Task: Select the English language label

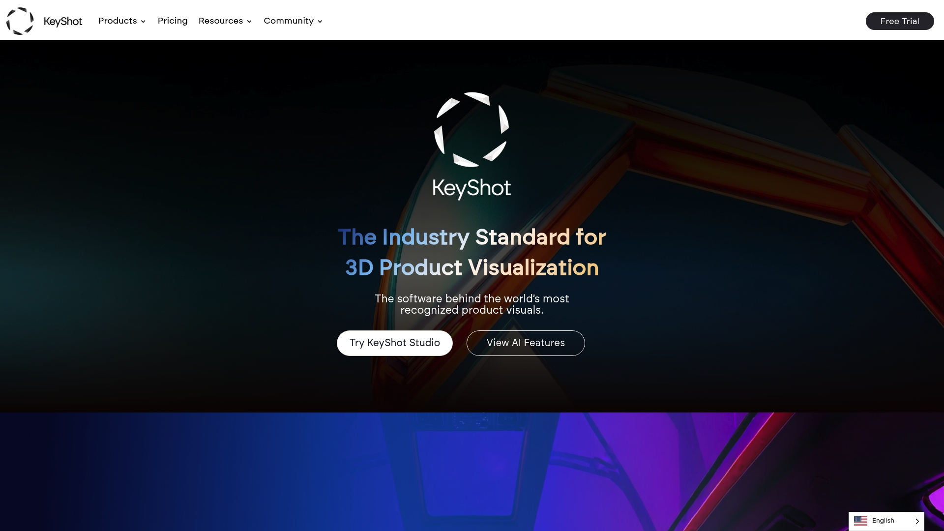Action: tap(883, 521)
